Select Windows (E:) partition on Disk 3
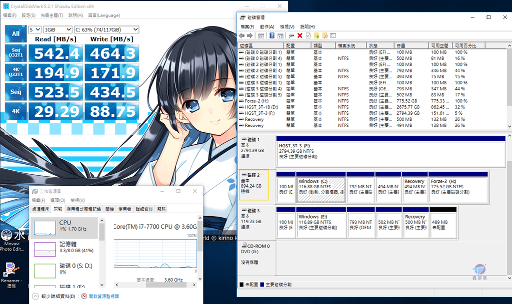Viewport: 512px width, 304px height. (321, 222)
